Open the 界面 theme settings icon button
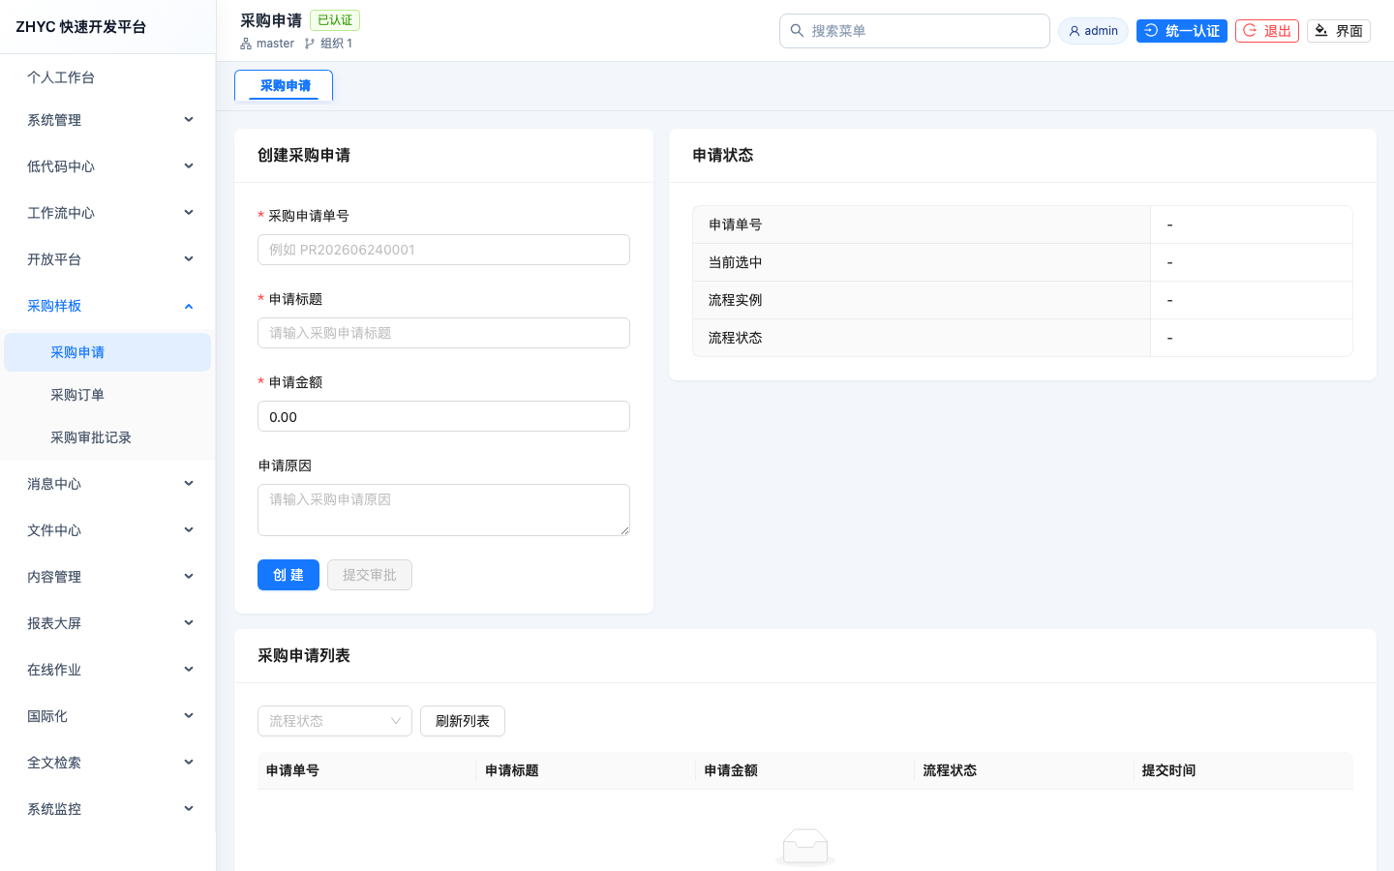The image size is (1394, 871). (1321, 31)
